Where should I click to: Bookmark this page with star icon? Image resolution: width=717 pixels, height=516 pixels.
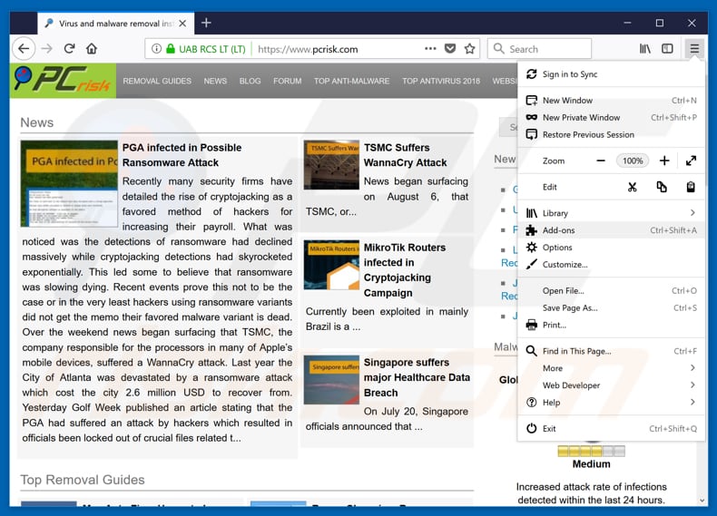tap(469, 49)
